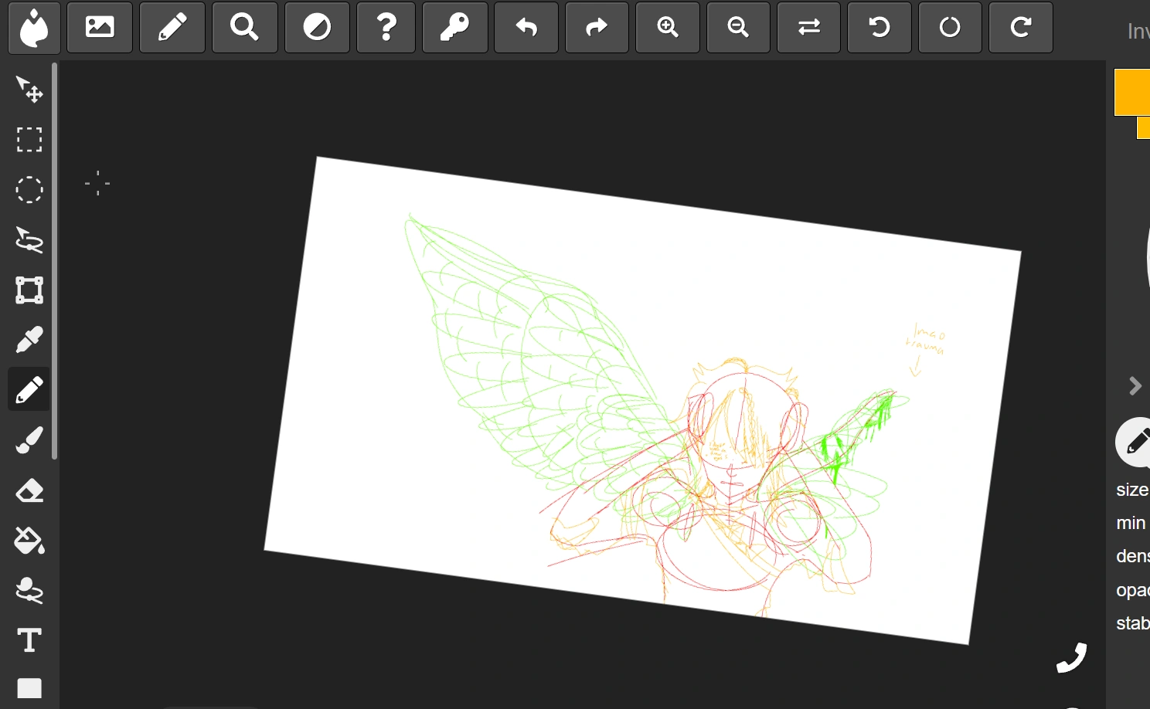Select the Hand/Move tool
Image resolution: width=1150 pixels, height=709 pixels.
point(29,90)
